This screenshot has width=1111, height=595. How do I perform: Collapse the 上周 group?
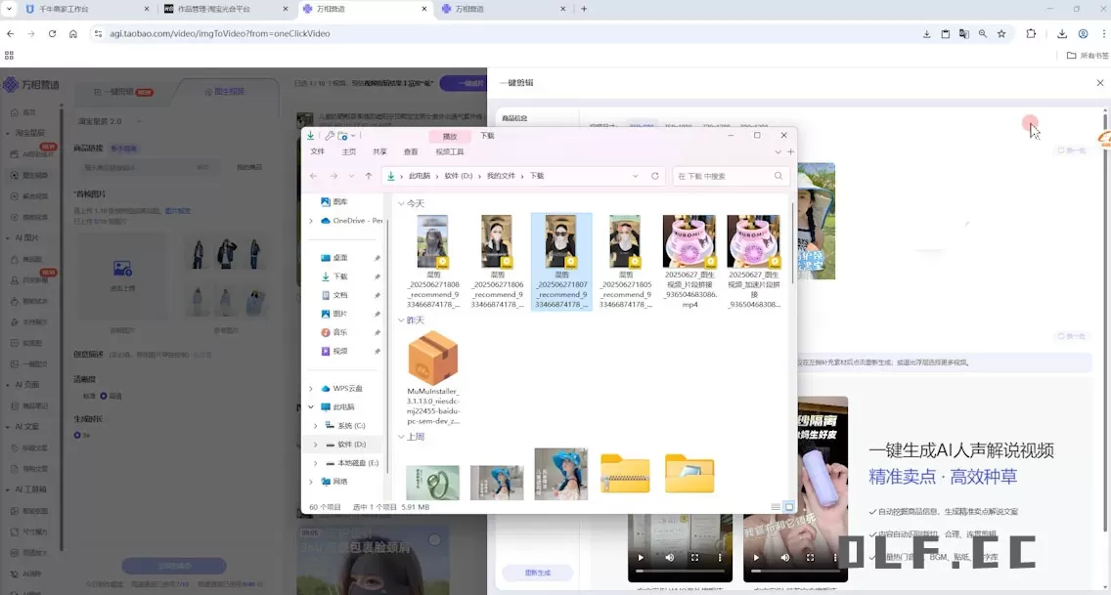point(401,437)
